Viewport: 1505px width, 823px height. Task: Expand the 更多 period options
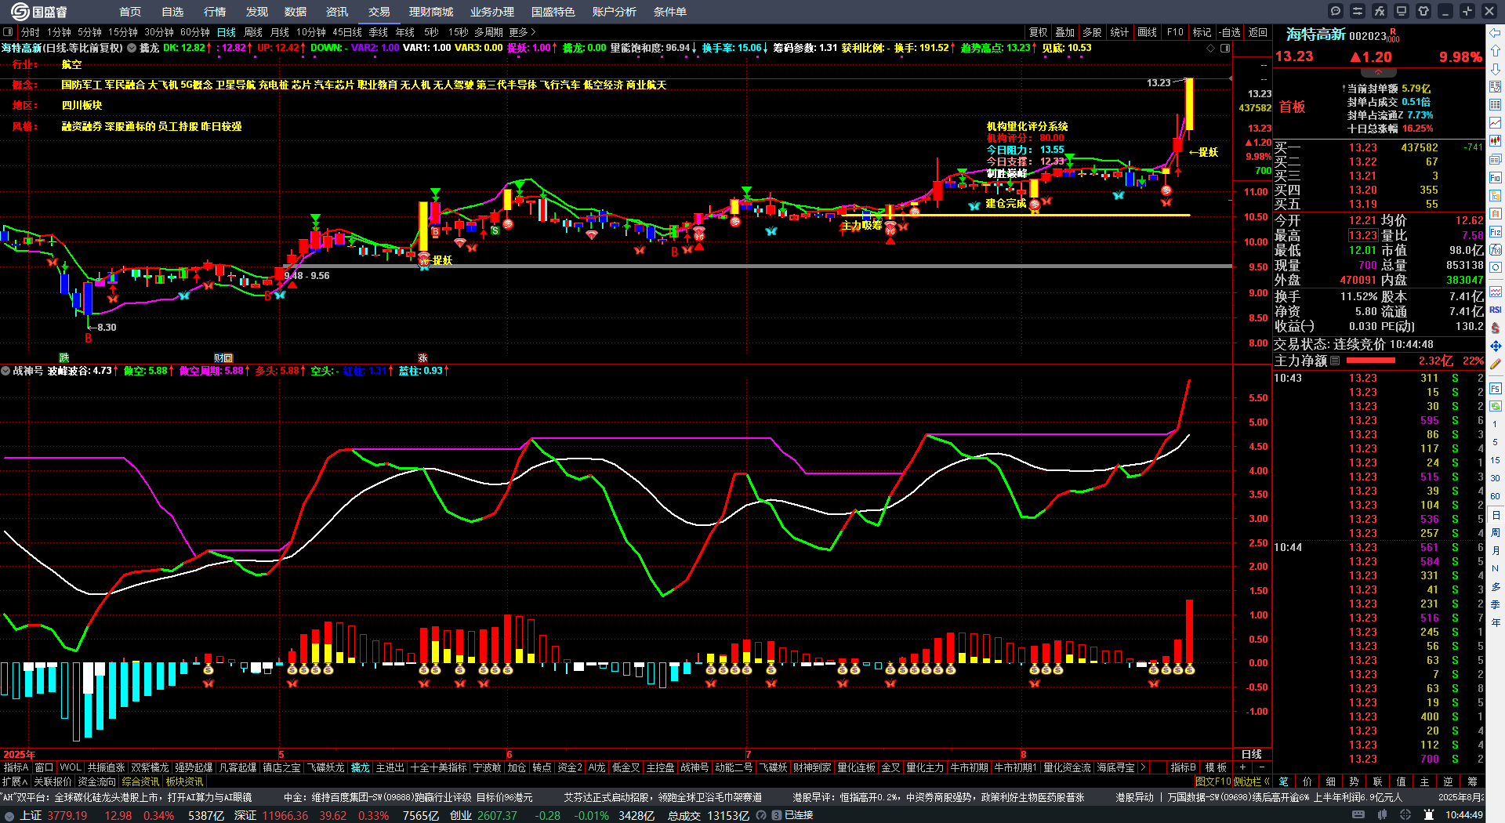(522, 32)
